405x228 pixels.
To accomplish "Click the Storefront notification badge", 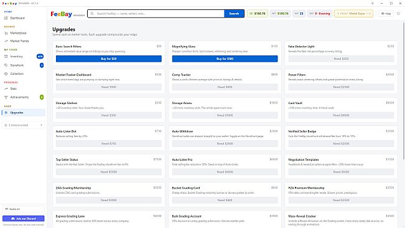I will pyautogui.click(x=42, y=65).
